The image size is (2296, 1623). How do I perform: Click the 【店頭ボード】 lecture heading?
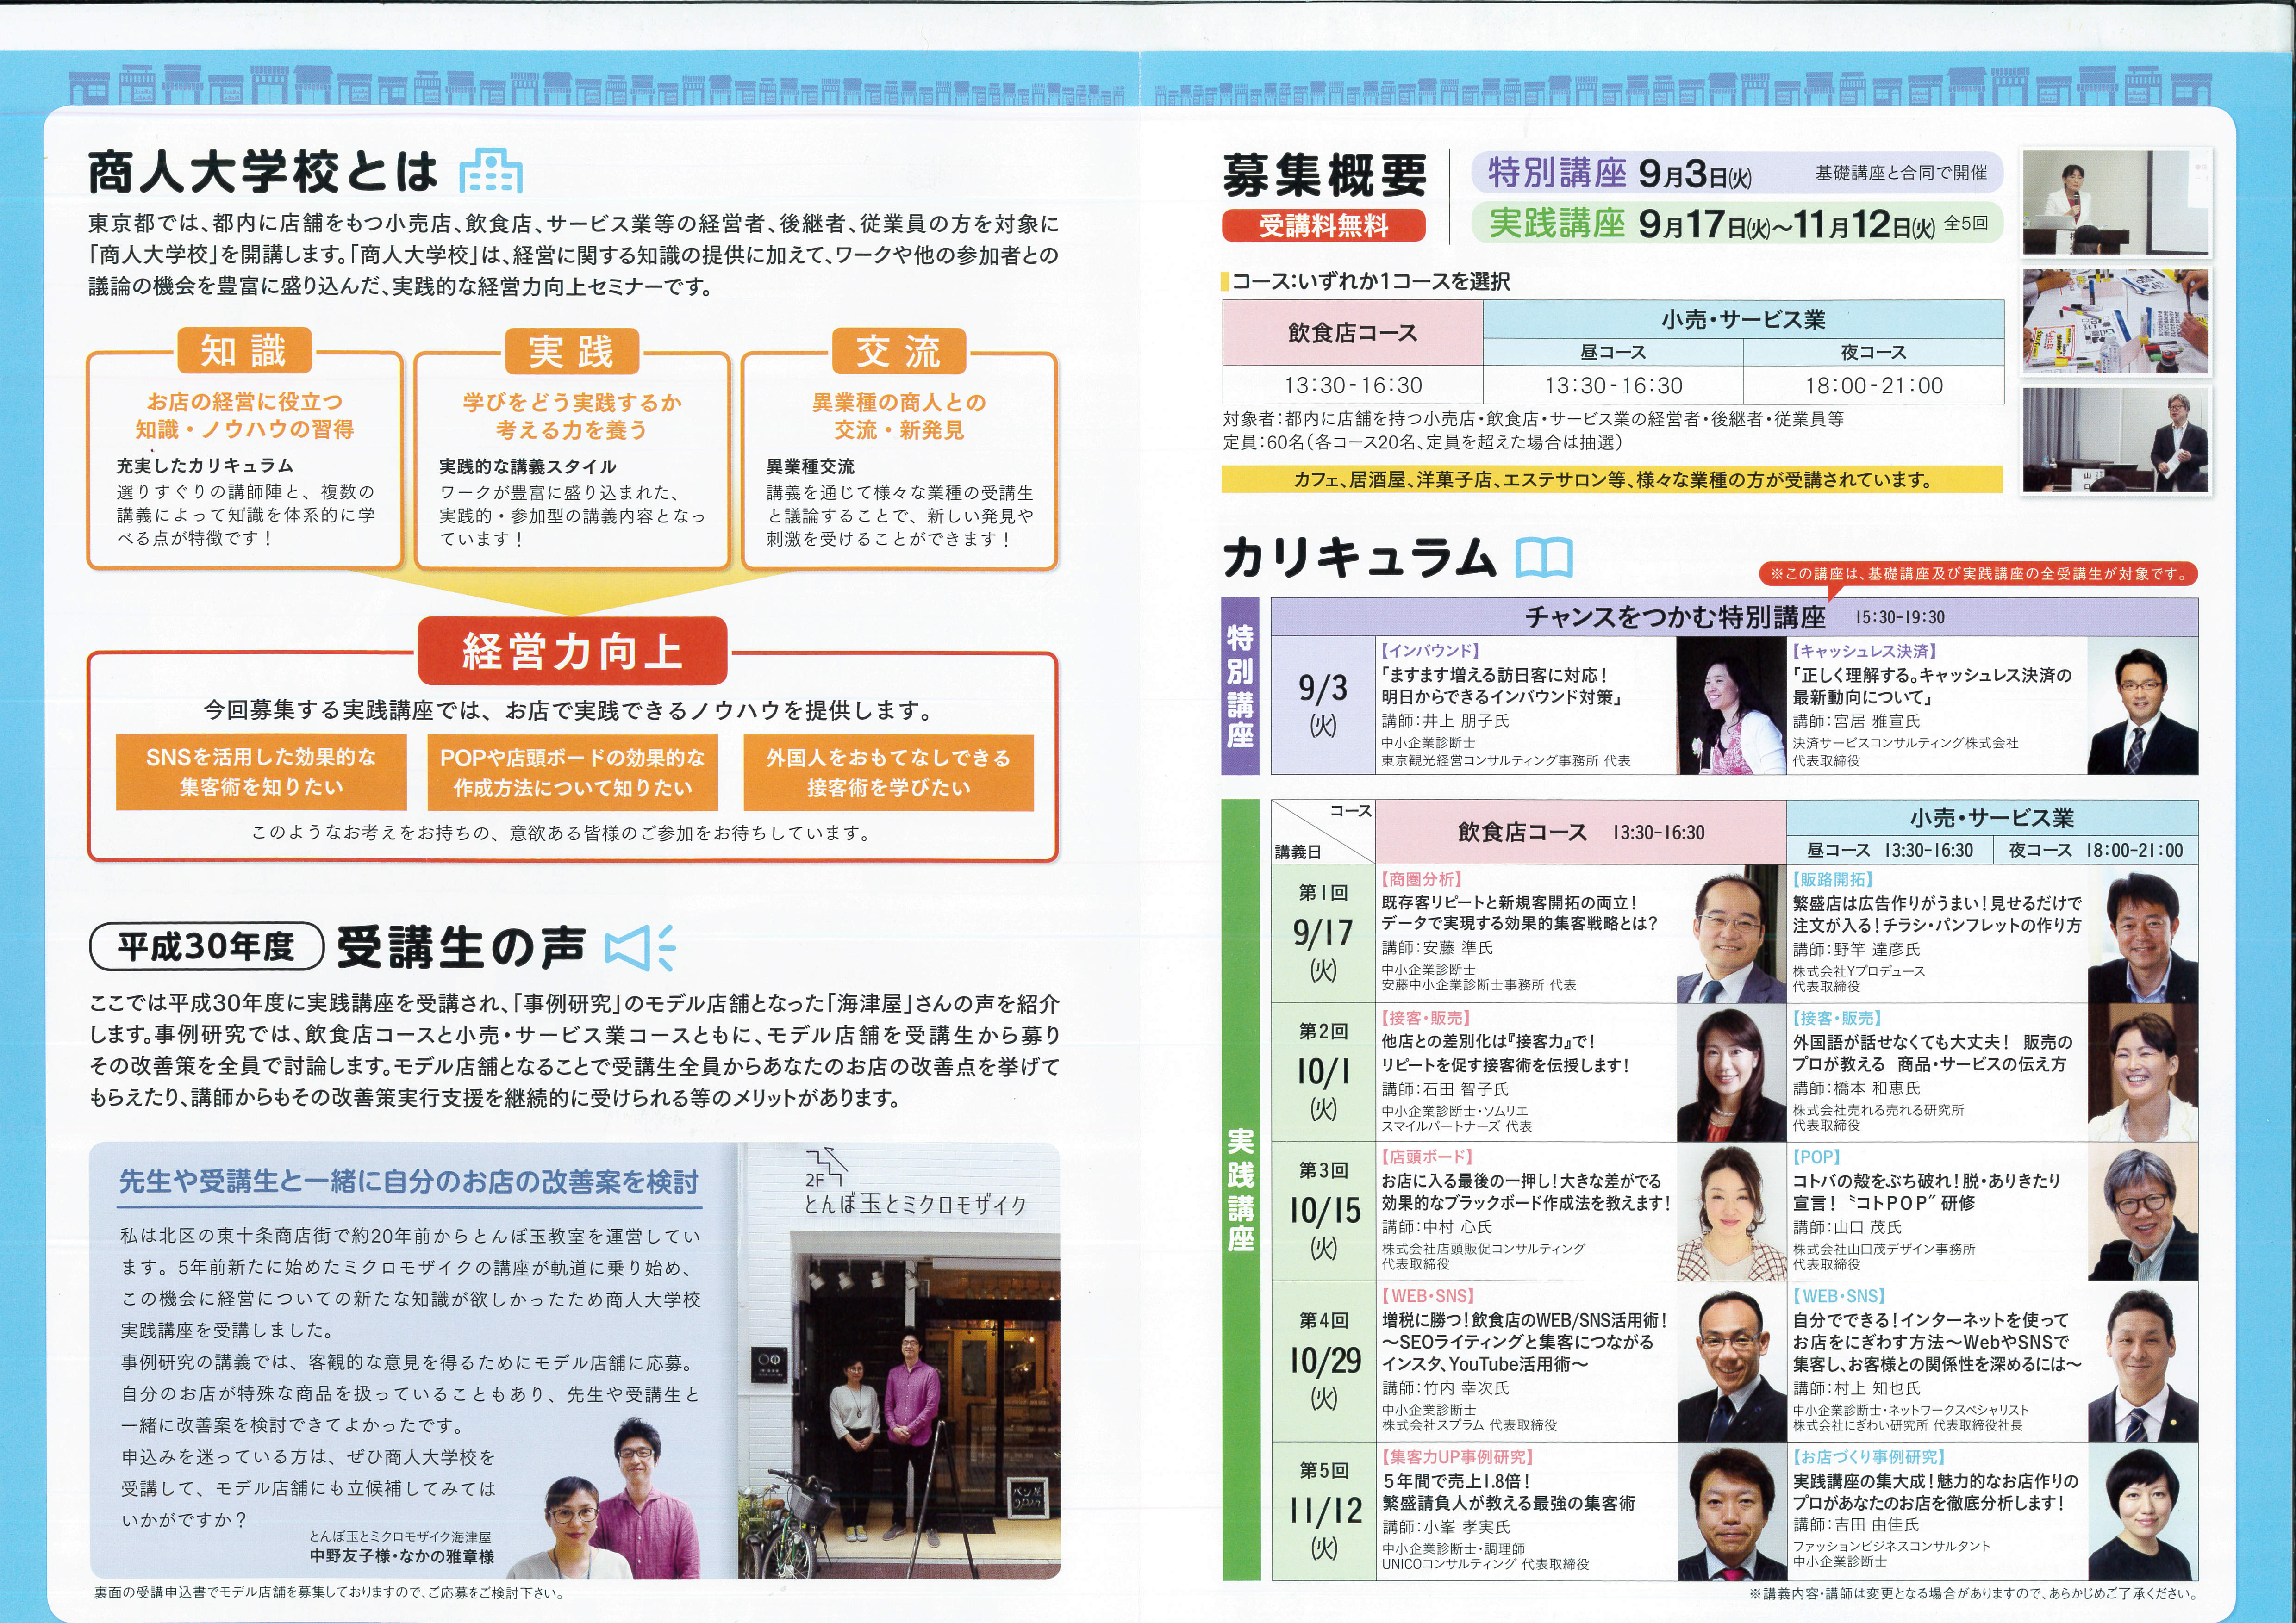coord(1428,1157)
